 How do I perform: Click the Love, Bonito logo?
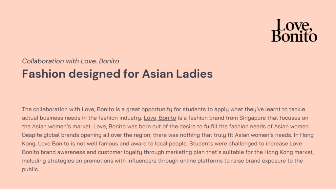(294, 31)
